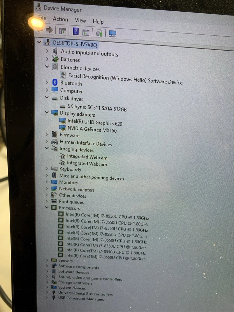
Task: Select the Storage controllers category
Action: pyautogui.click(x=75, y=282)
